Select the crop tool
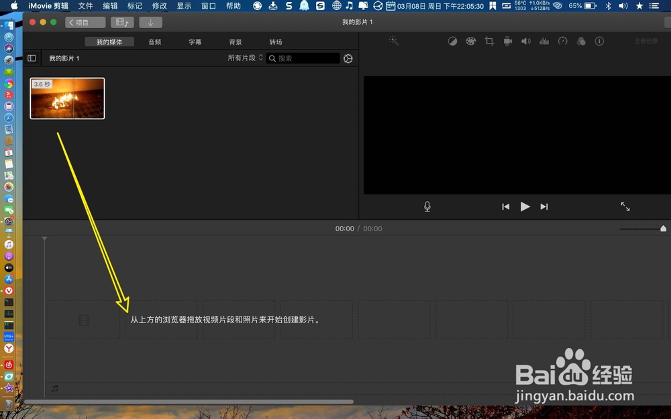Viewport: 671px width, 419px height. 489,41
